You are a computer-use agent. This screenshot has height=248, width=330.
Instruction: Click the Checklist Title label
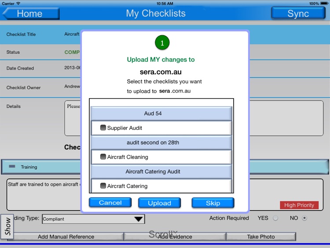(x=21, y=34)
